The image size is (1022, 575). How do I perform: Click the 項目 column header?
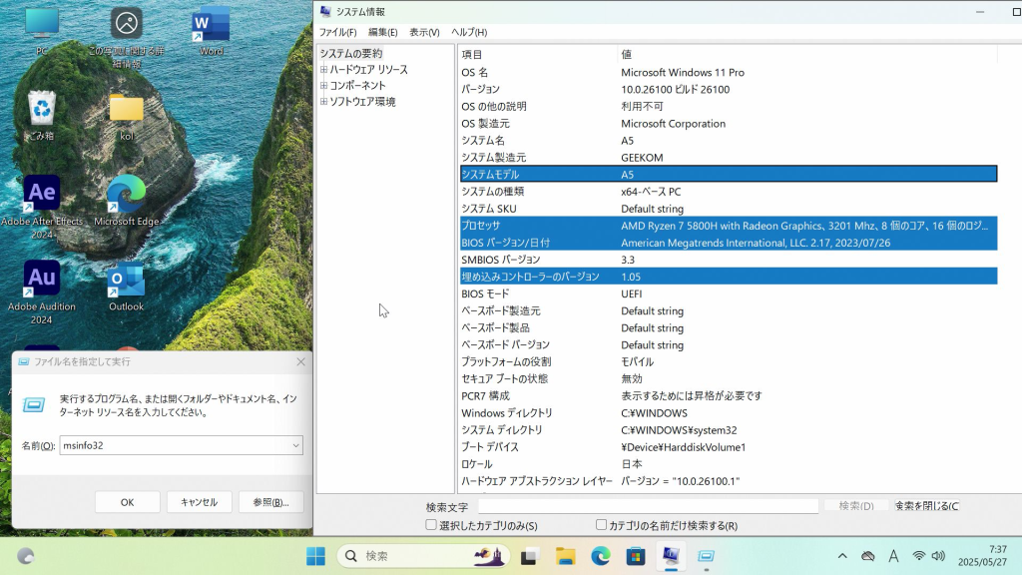pos(538,54)
